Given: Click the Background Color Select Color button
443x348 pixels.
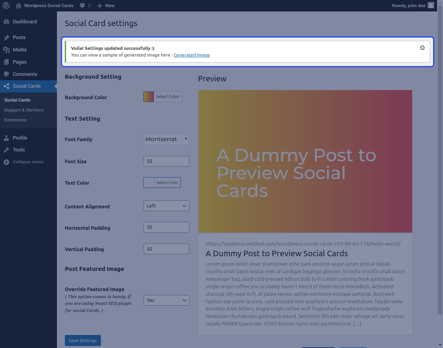Looking at the screenshot, I should click(x=168, y=96).
